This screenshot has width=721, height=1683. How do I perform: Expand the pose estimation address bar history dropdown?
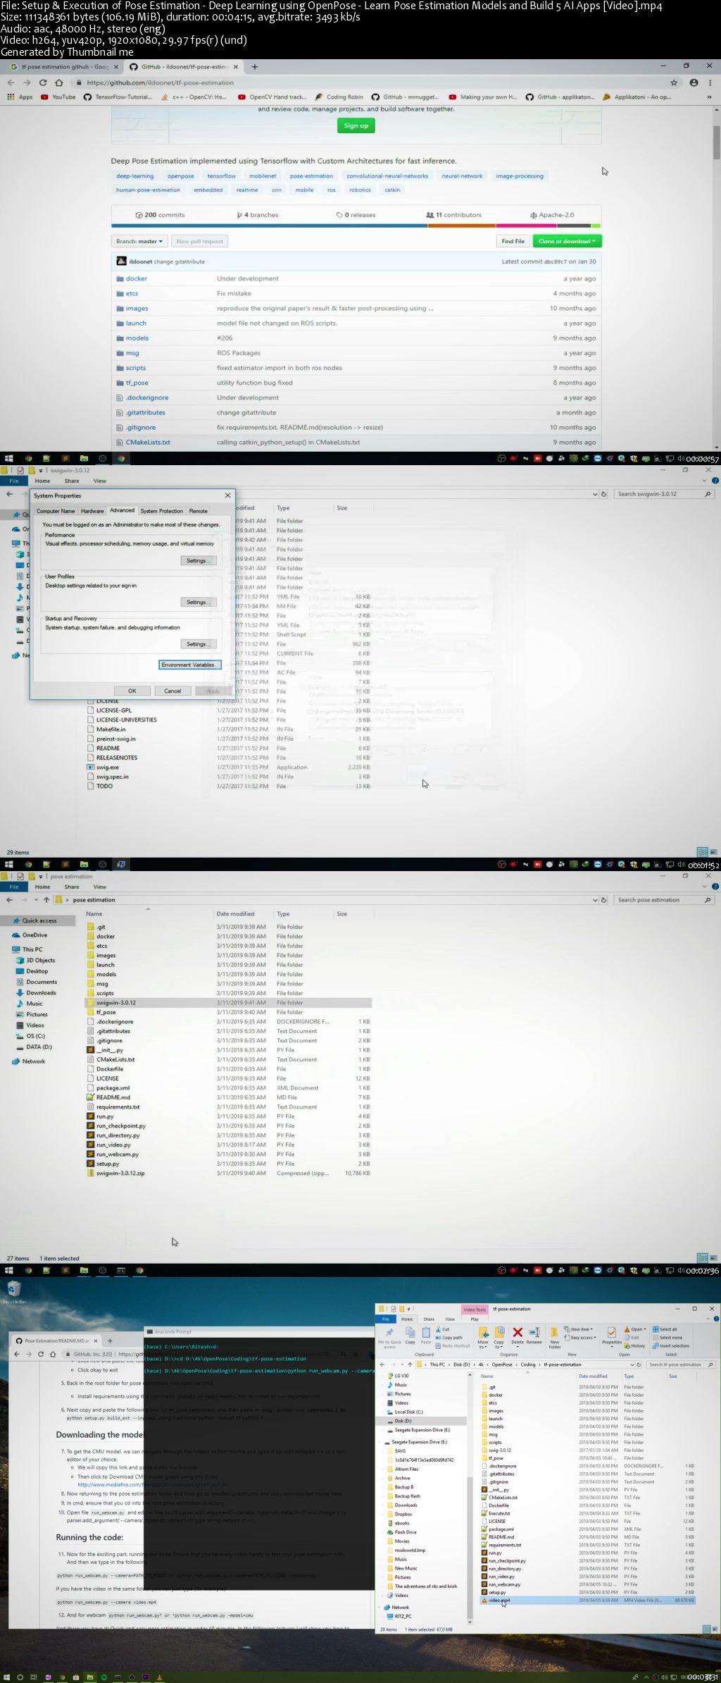(x=595, y=900)
